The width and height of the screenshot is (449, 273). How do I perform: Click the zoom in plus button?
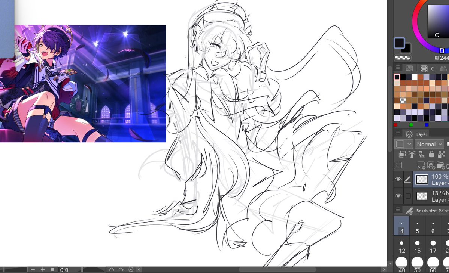click(42, 269)
